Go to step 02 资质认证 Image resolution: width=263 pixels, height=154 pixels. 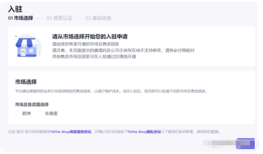[59, 18]
